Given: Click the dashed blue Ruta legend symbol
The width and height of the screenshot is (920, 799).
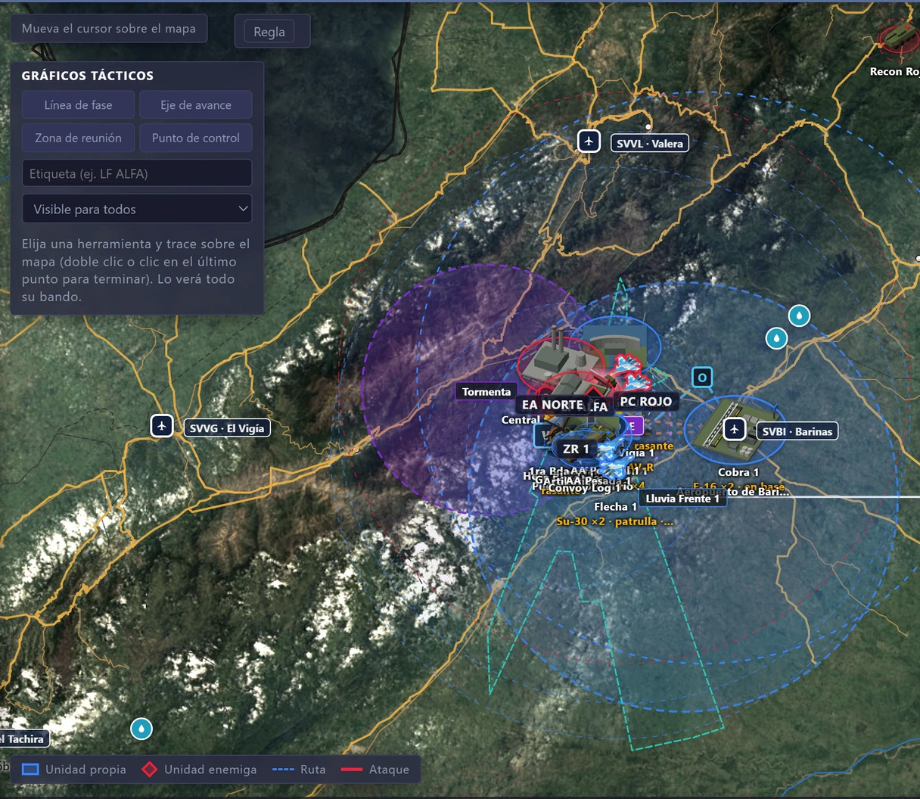Looking at the screenshot, I should (x=283, y=769).
